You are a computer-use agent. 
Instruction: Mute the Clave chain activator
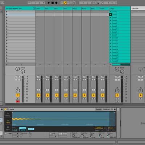click(38, 95)
